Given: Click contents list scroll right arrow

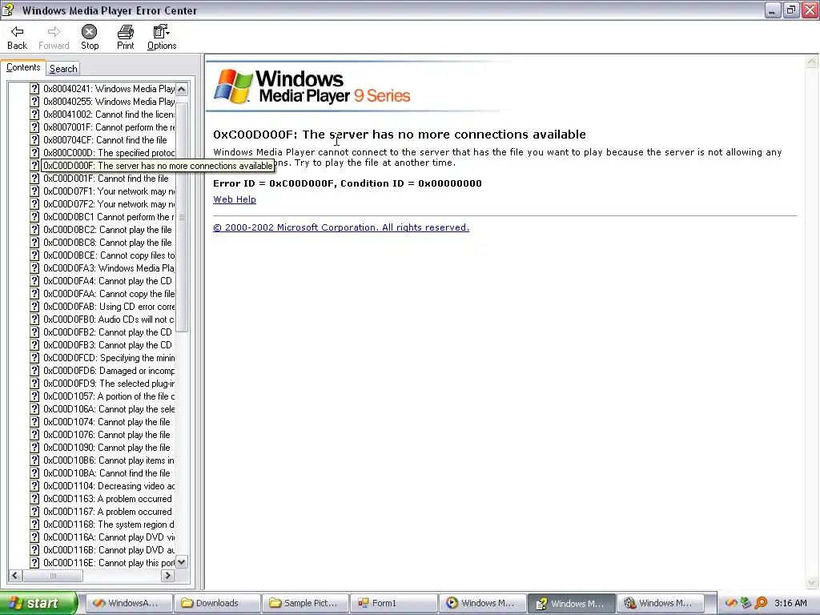Looking at the screenshot, I should [167, 575].
